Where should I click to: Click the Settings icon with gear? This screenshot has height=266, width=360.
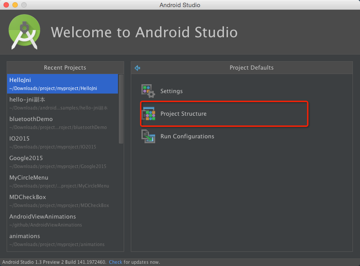tap(148, 91)
